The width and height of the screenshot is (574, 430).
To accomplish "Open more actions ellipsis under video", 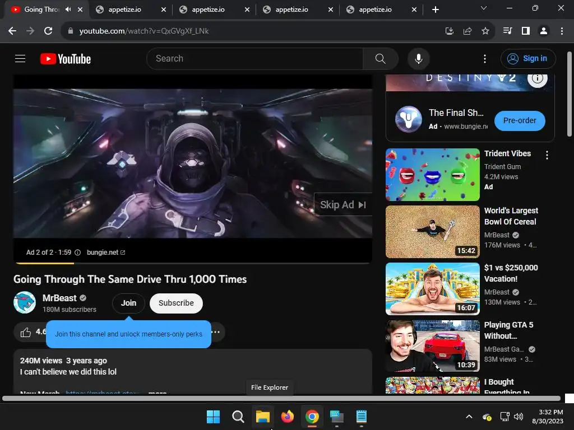I will [216, 332].
